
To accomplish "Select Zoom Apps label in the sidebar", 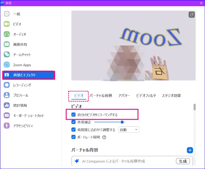I will [22, 65].
